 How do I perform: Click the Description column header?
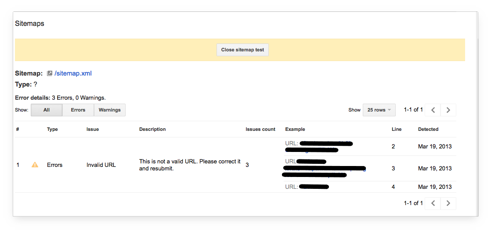click(152, 129)
